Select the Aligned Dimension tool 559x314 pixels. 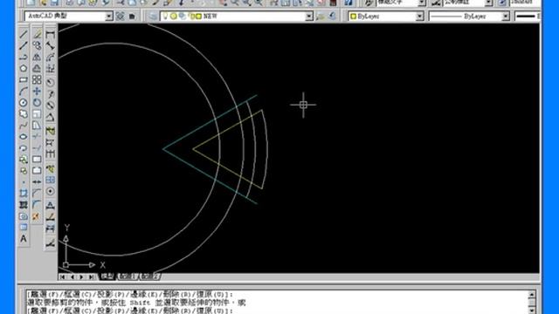pyautogui.click(x=51, y=46)
